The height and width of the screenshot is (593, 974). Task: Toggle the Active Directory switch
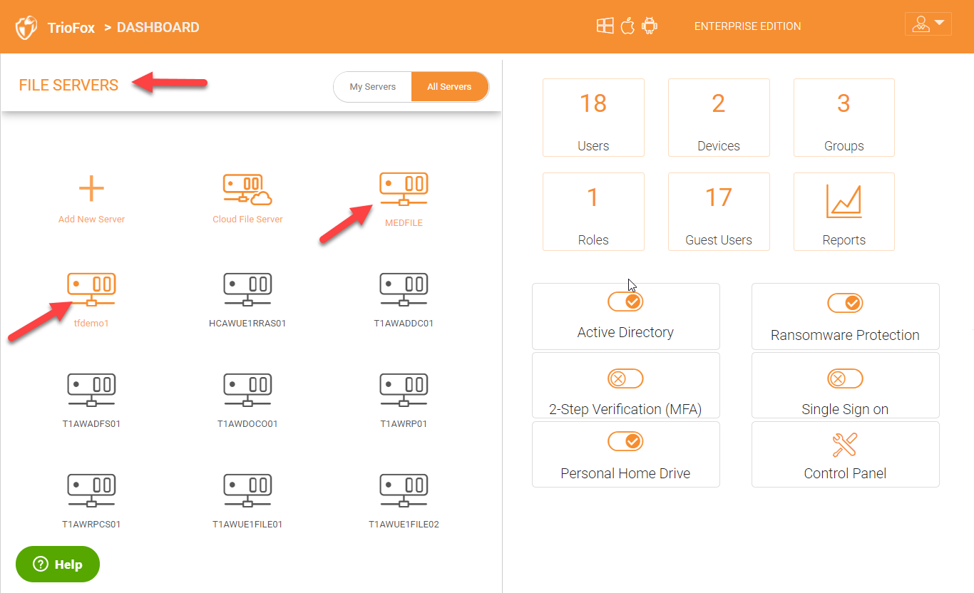[x=625, y=302]
